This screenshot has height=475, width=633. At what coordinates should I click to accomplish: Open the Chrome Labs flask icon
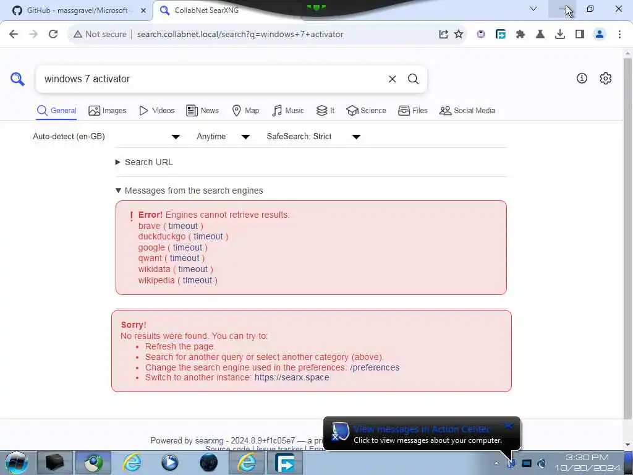coord(540,35)
